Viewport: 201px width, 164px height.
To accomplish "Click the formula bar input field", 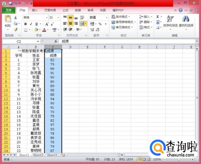I will pos(127,41).
